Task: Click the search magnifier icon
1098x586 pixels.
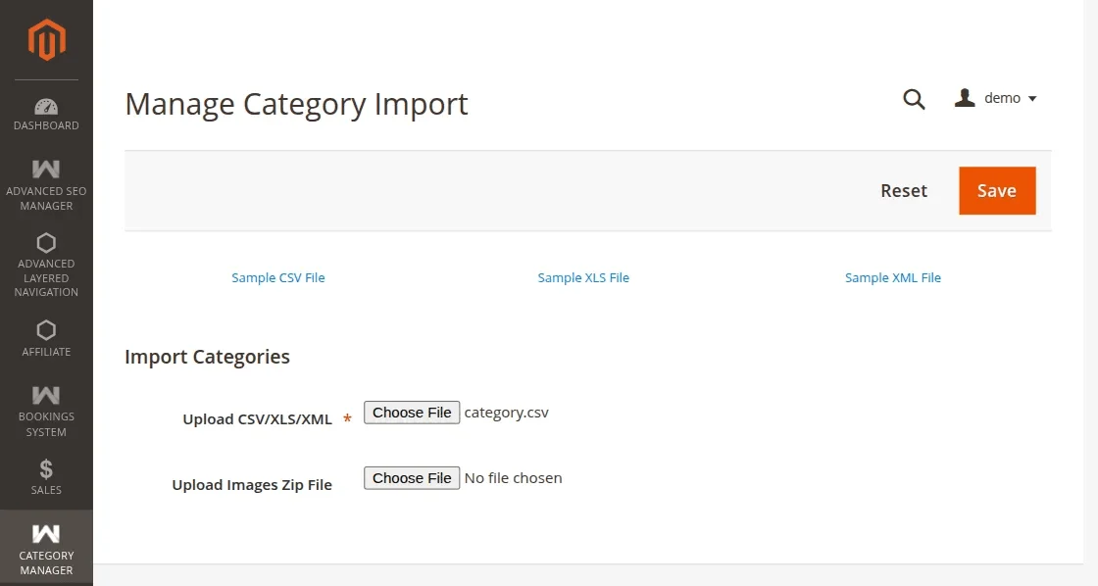Action: tap(914, 99)
